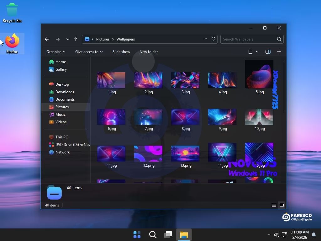Open the change view options dropdown
321x241 pixels.
(x=257, y=52)
